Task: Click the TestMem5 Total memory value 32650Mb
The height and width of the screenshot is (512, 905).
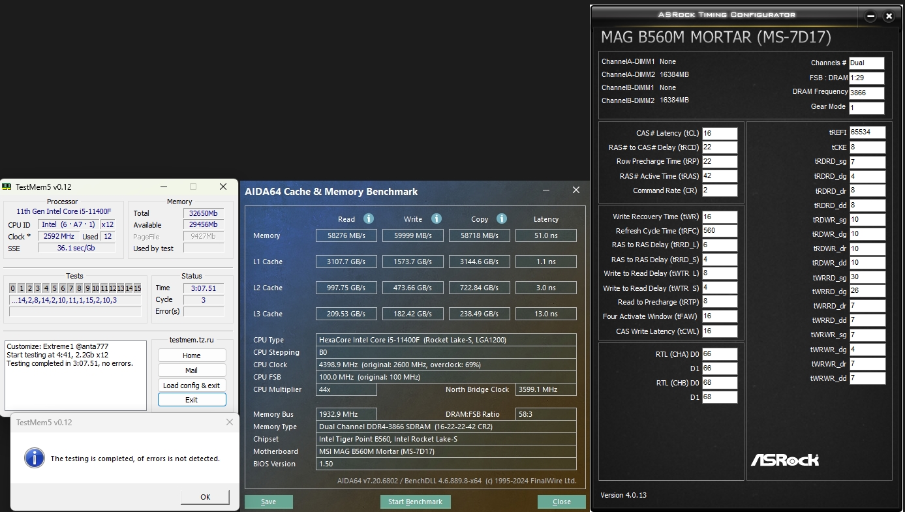Action: click(x=204, y=213)
